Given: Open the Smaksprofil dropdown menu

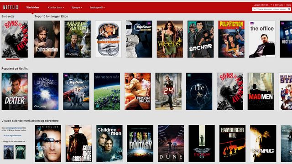Looking at the screenshot, I should [x=97, y=7].
